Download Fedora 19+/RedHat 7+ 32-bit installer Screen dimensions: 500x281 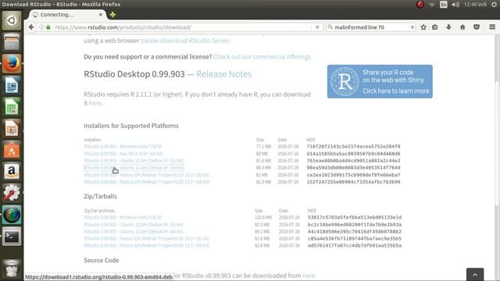pyautogui.click(x=147, y=175)
